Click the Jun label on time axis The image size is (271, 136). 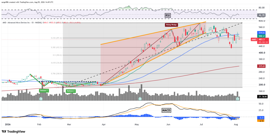pyautogui.click(x=168, y=124)
